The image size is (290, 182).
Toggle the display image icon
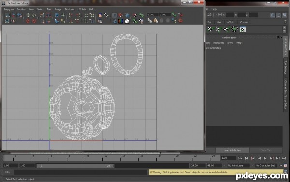100,15
